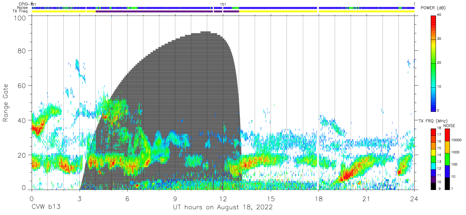Click the x-axis hour tick '24'
Screen dimensions: 466x215
pyautogui.click(x=414, y=198)
